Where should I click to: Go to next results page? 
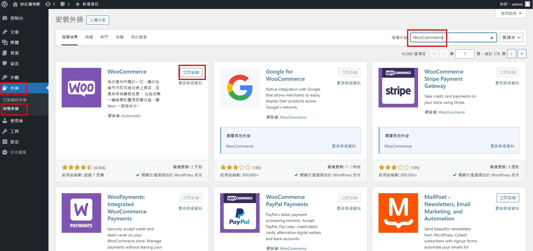(x=511, y=54)
